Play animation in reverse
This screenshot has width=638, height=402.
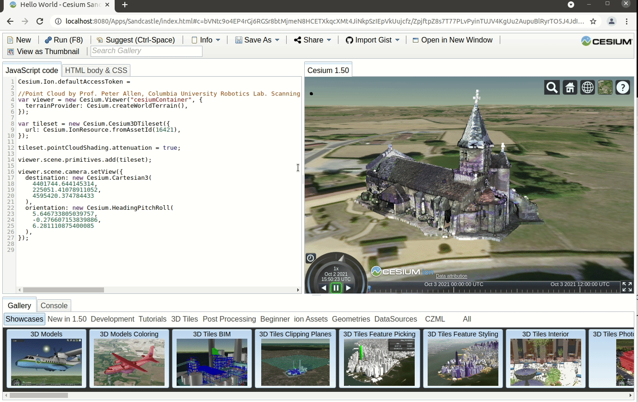pos(324,288)
